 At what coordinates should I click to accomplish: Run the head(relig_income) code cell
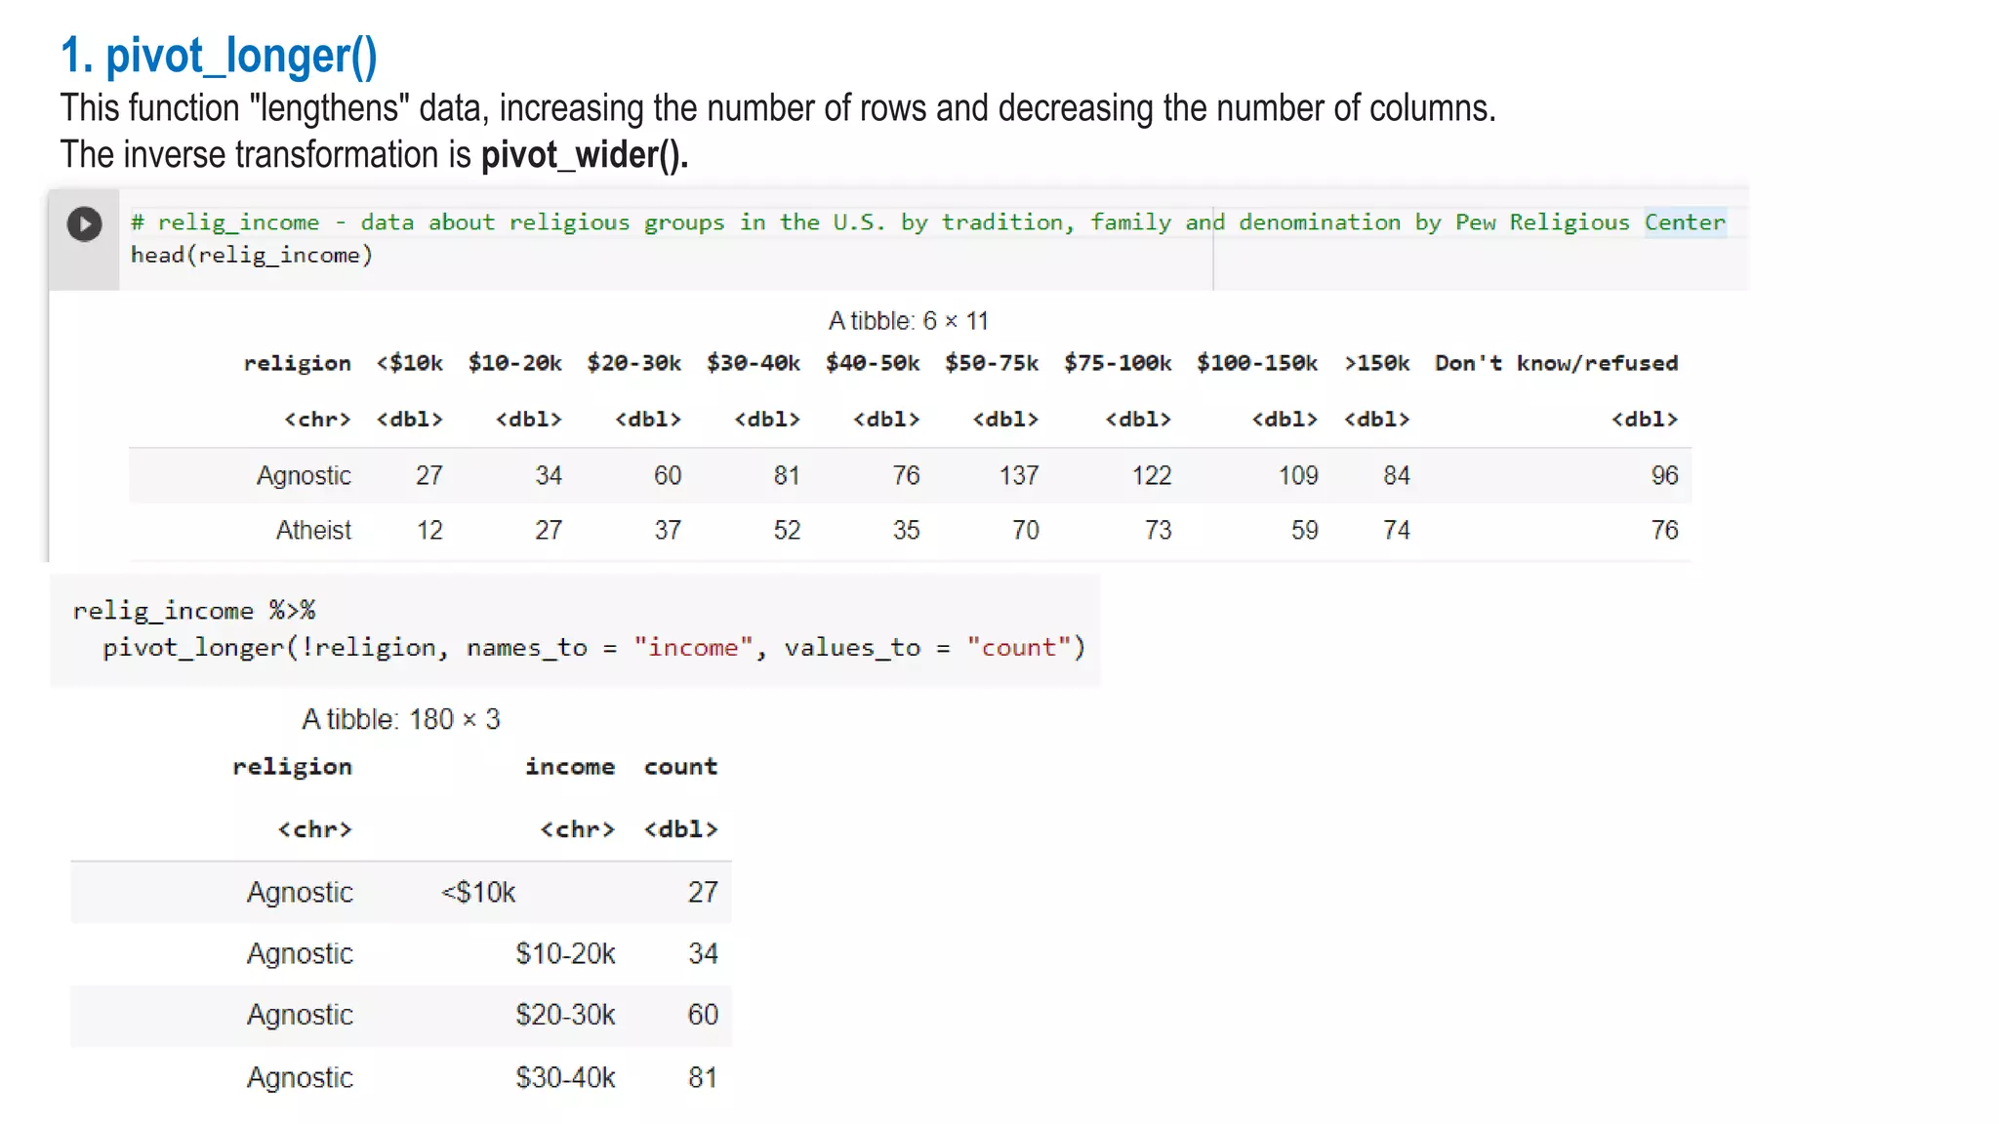85,224
